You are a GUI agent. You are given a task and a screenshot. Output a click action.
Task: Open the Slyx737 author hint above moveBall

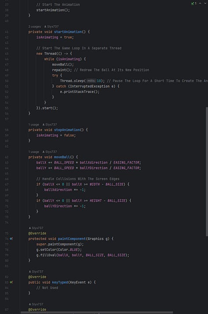tap(50, 152)
